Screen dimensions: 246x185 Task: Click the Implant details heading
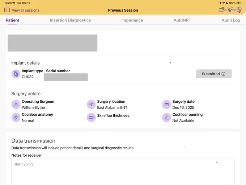coord(25,63)
